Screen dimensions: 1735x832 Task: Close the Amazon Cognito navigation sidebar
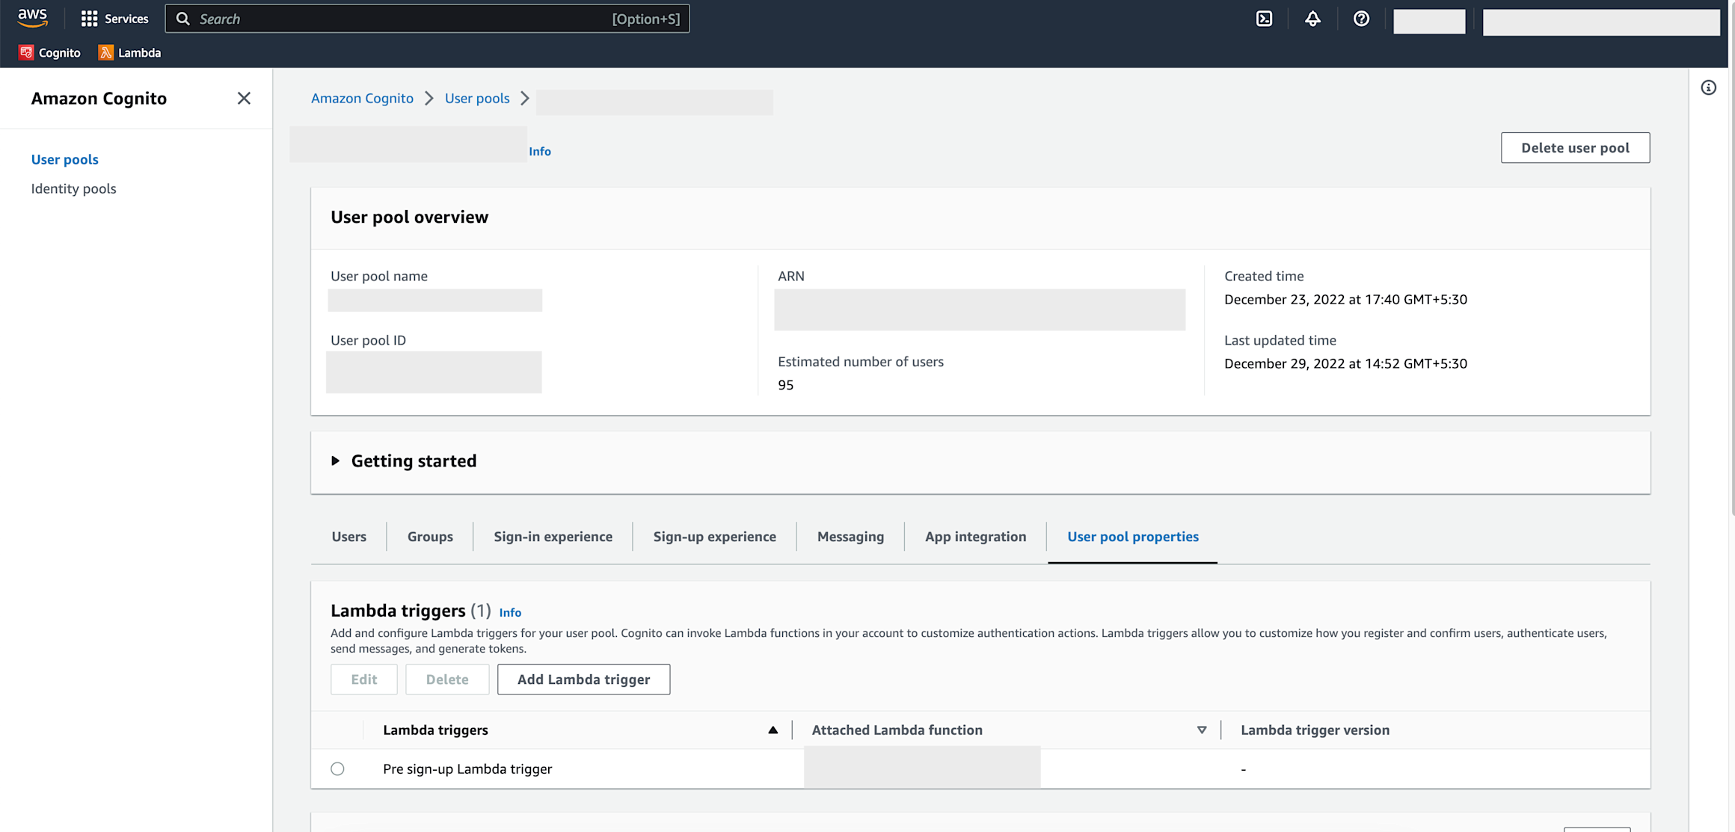point(244,98)
